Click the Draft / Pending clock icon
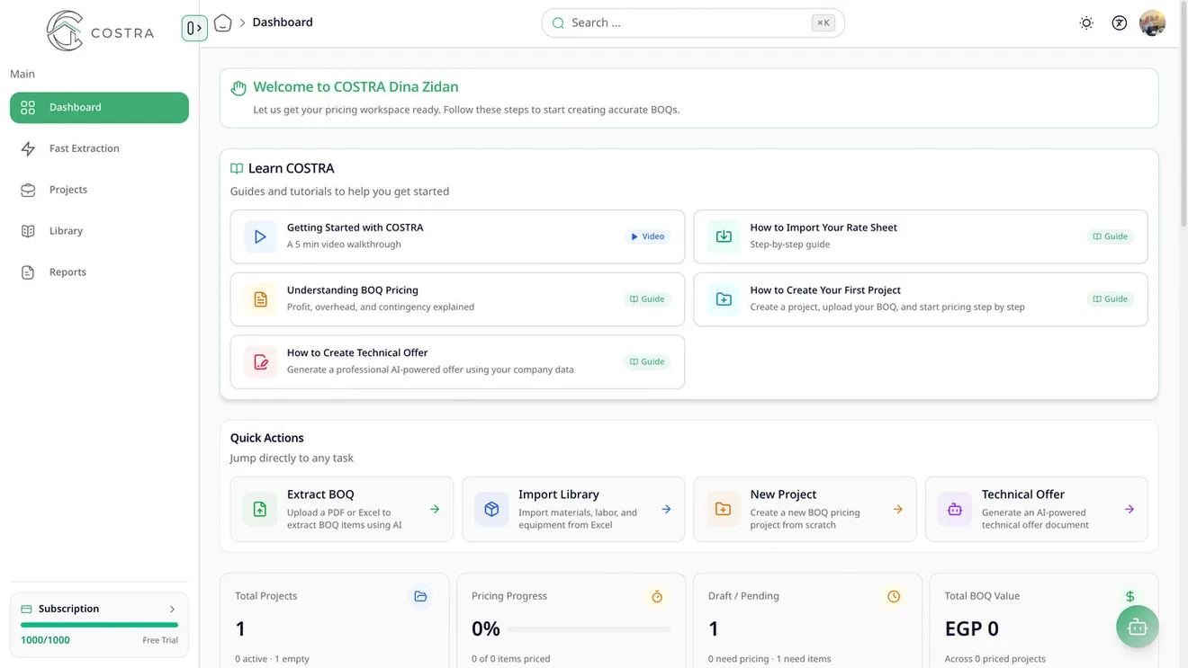 894,597
